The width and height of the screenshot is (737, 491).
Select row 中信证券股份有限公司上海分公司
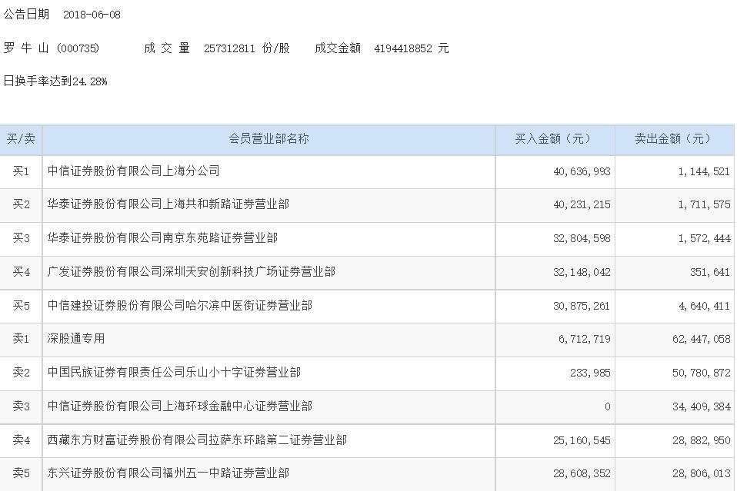367,172
